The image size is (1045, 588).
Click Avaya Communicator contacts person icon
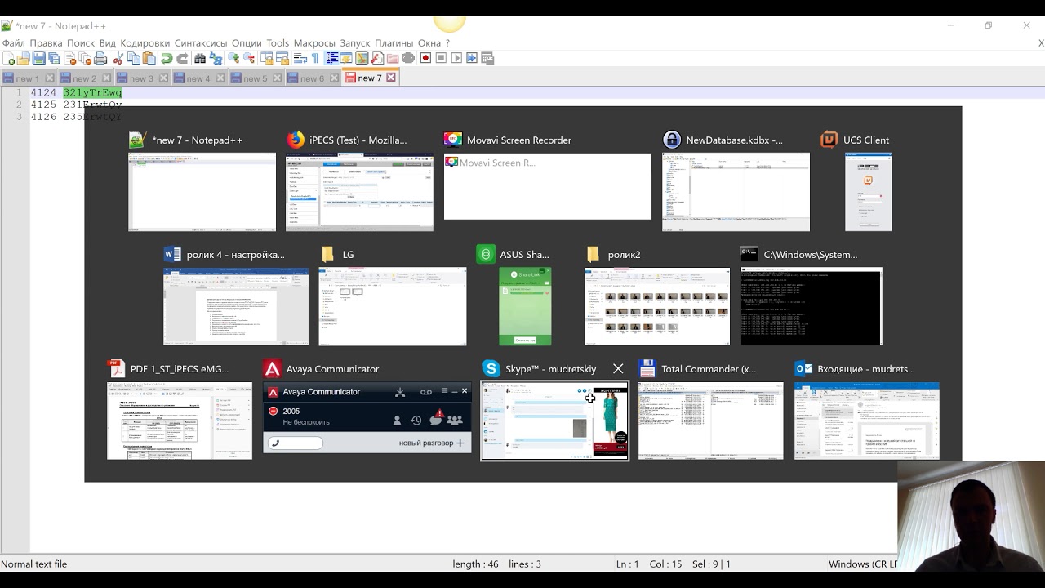398,421
